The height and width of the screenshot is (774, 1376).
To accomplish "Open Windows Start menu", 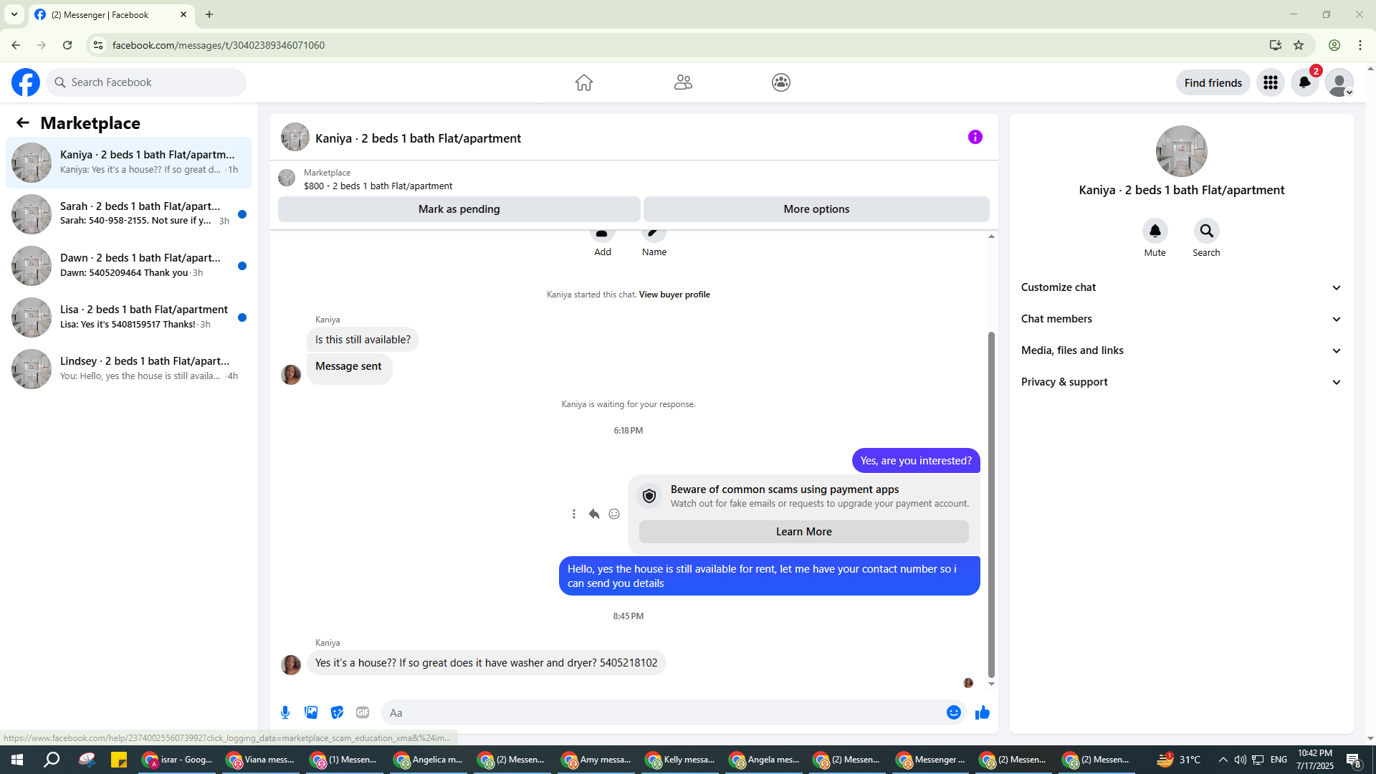I will [17, 760].
